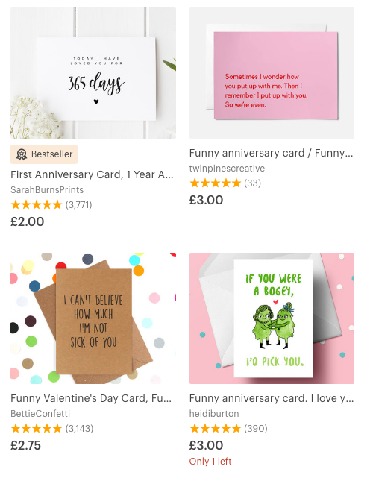Click the star rating for BettieConfetti card
The image size is (373, 478).
coord(37,429)
